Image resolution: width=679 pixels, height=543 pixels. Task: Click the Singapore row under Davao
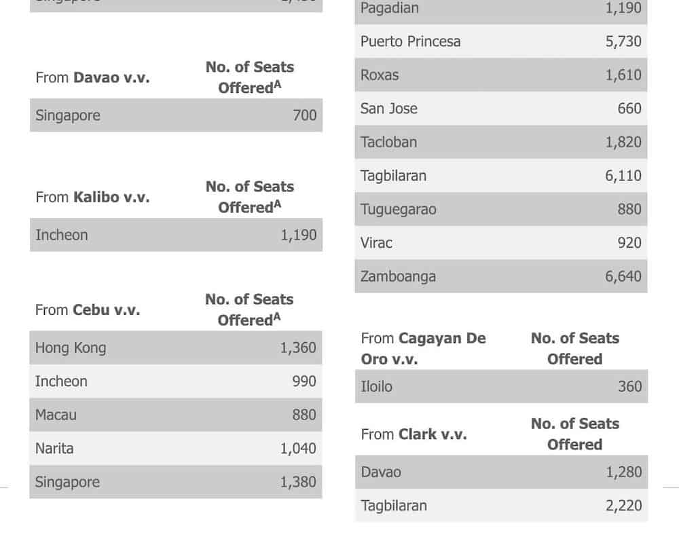(x=176, y=115)
